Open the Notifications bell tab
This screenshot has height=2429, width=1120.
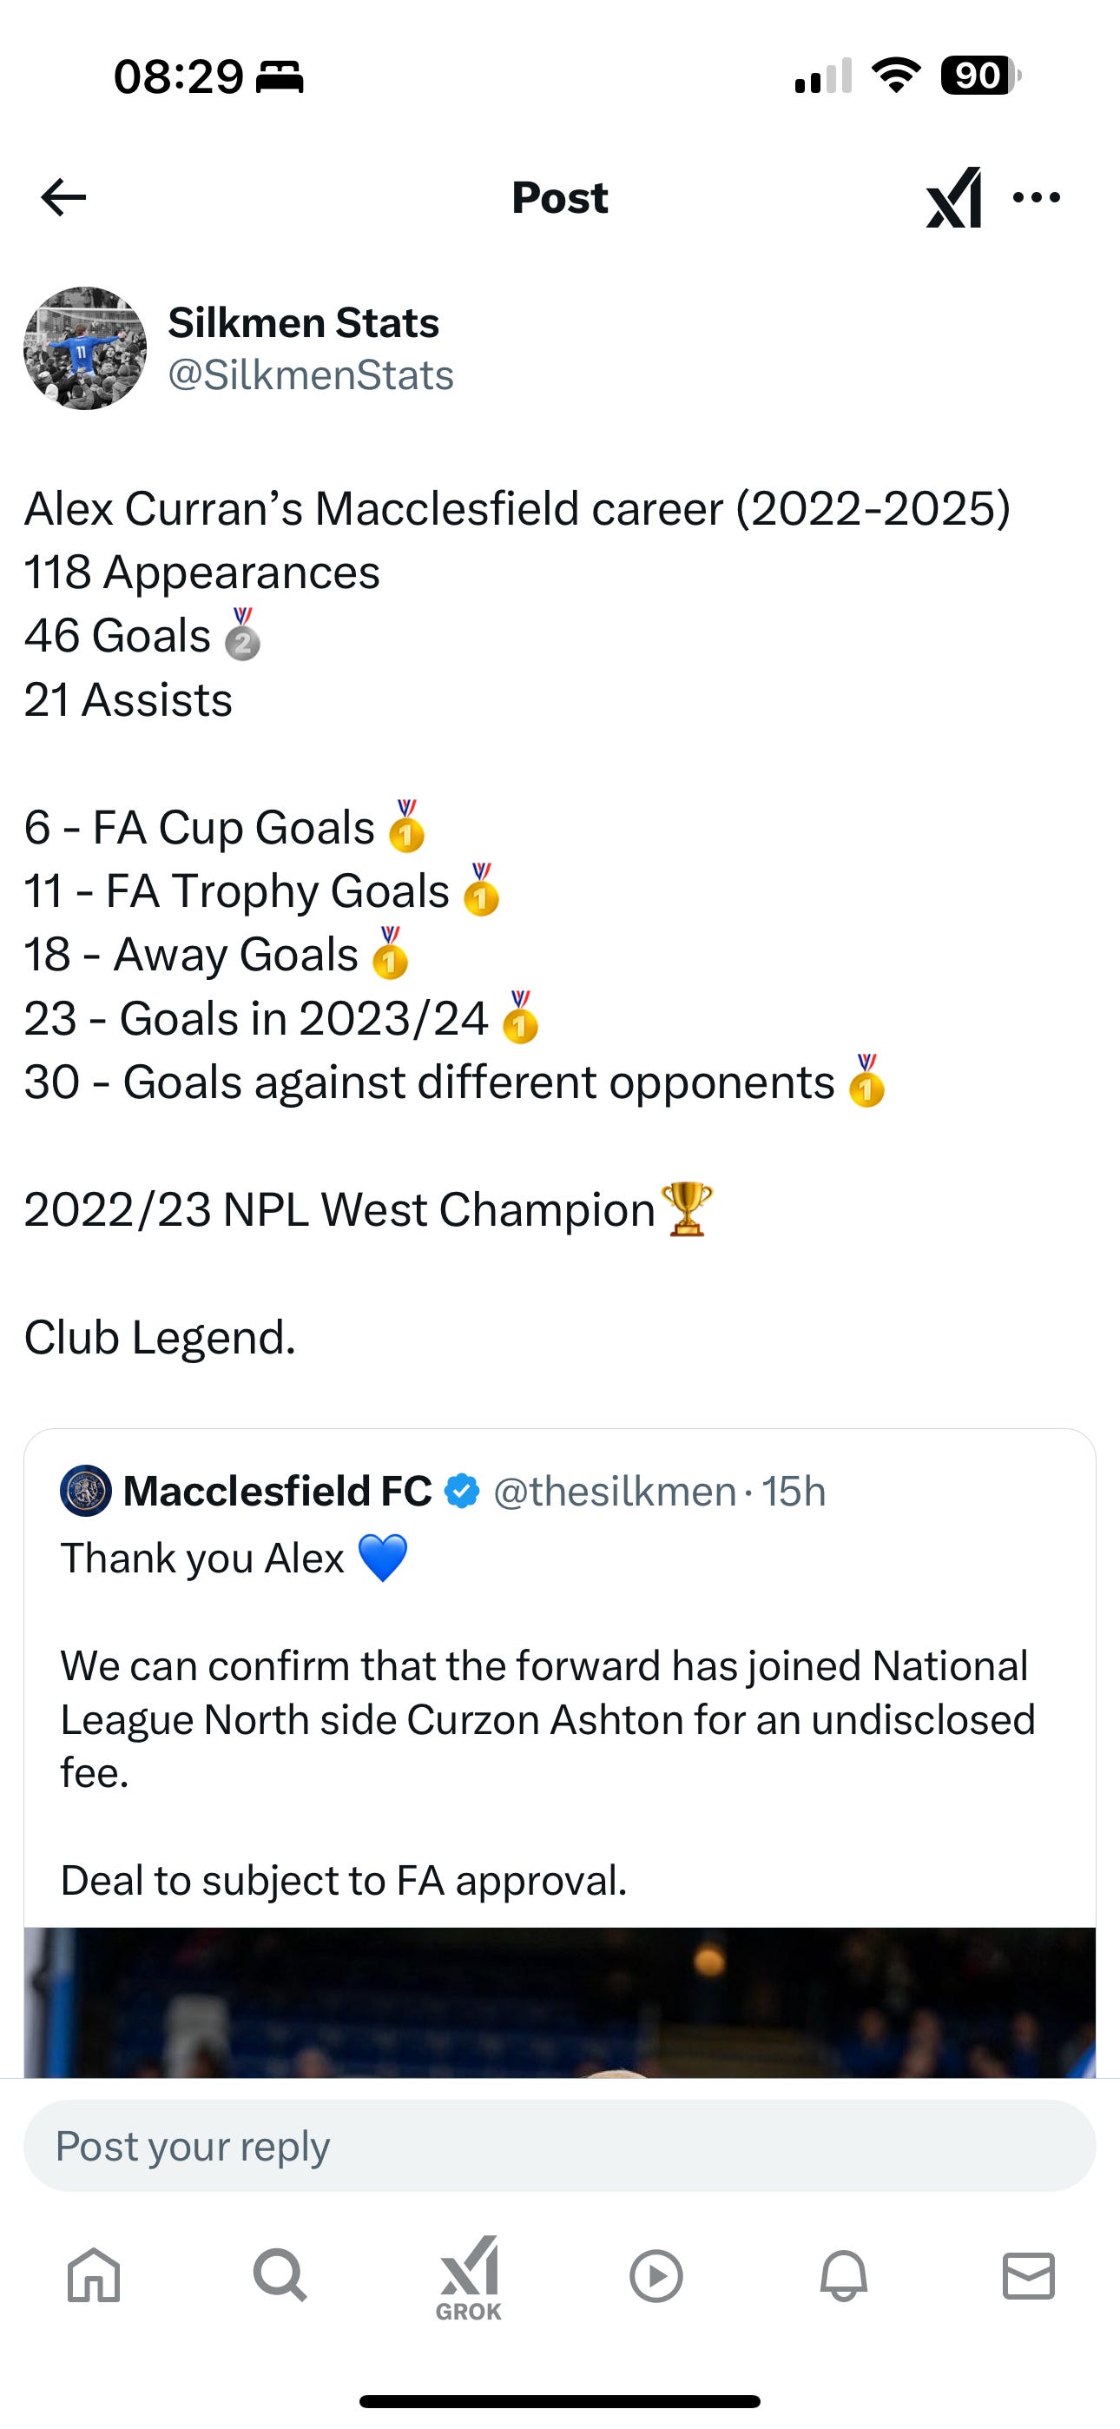click(843, 2275)
